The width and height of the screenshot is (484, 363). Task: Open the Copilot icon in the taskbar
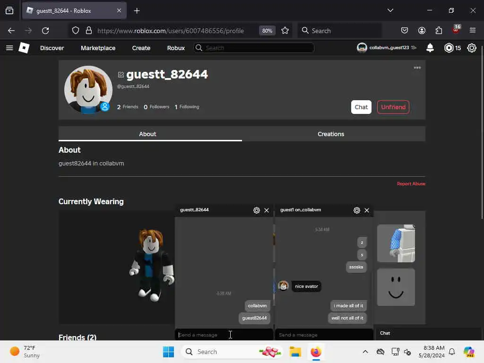click(469, 352)
